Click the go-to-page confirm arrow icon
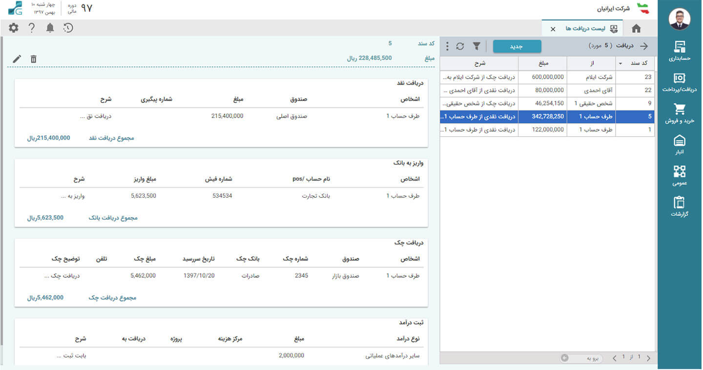This screenshot has width=703, height=370. 565,358
